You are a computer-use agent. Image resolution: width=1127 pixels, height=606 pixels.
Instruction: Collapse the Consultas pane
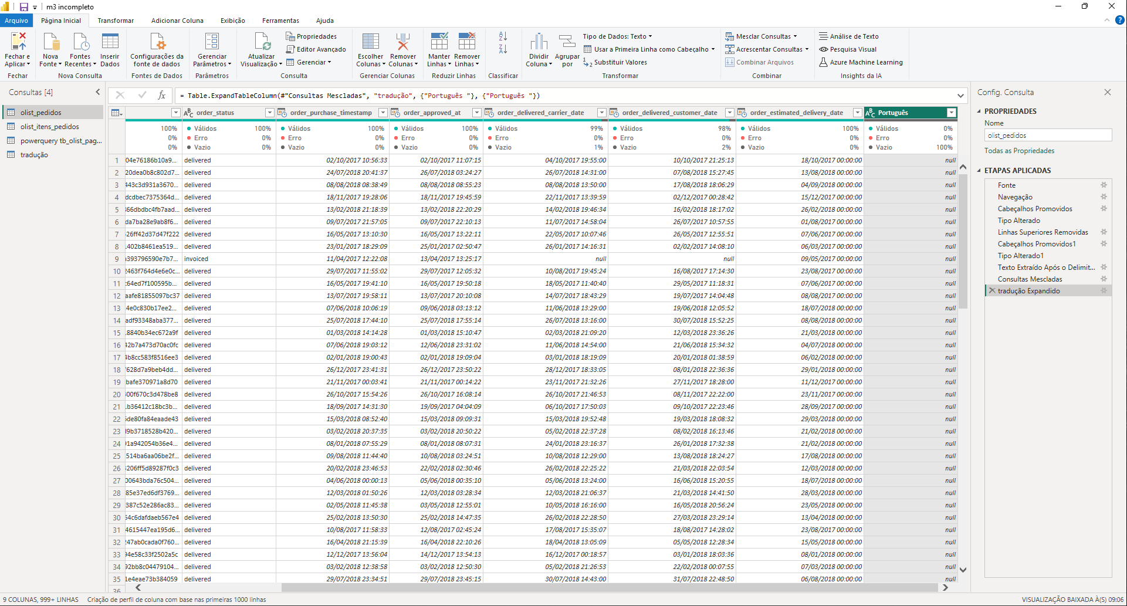97,92
